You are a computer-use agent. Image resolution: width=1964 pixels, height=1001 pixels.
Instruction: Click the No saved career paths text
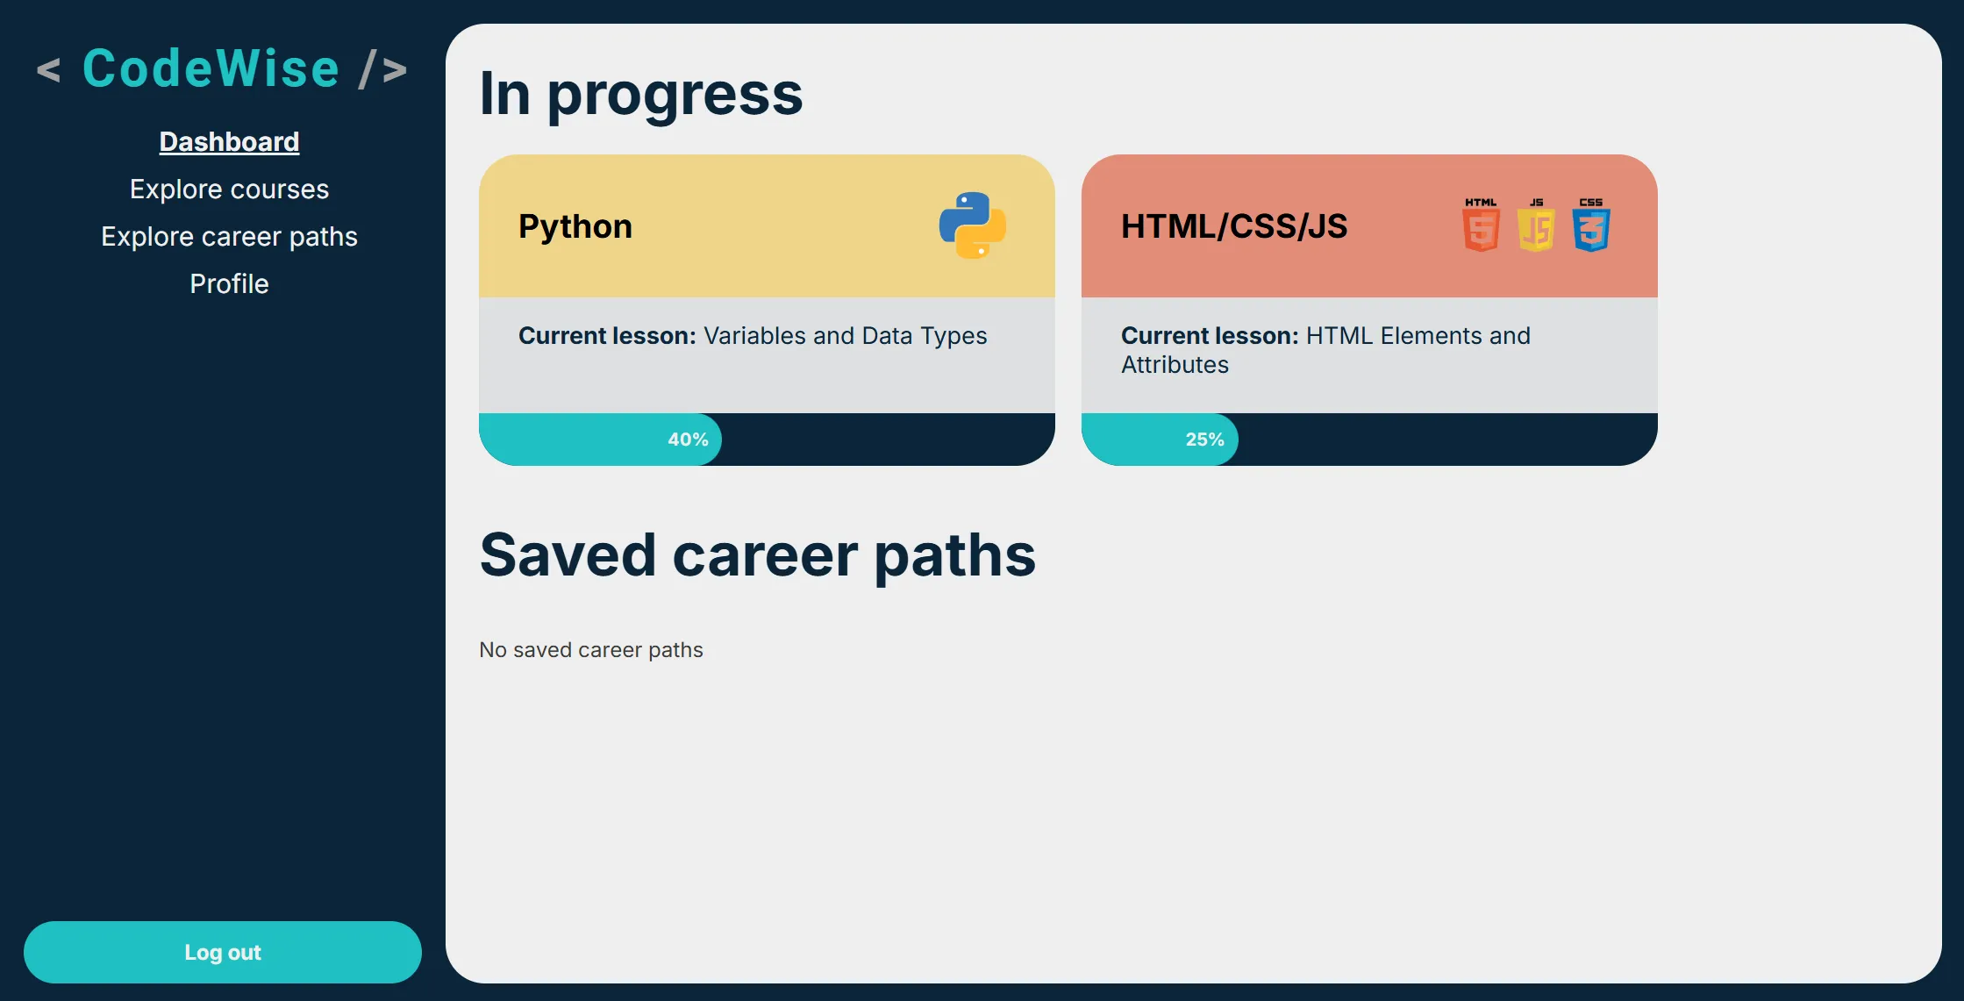(x=591, y=650)
